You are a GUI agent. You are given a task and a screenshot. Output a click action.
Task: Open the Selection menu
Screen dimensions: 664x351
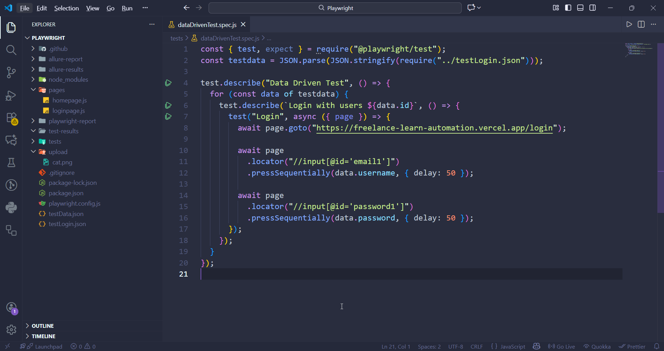(x=66, y=8)
